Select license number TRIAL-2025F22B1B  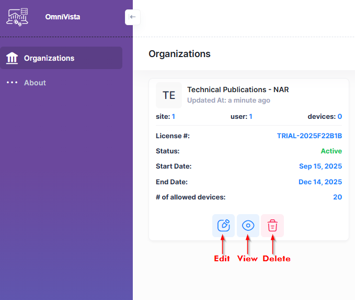(309, 136)
